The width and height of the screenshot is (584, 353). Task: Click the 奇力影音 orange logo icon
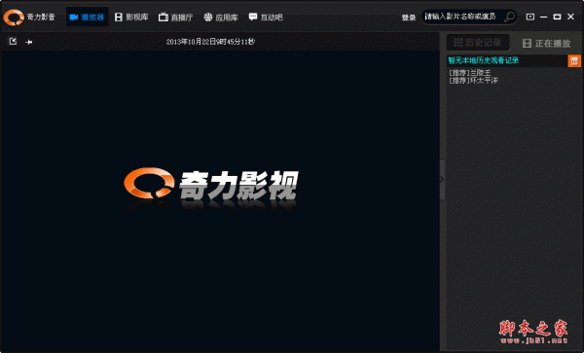click(14, 18)
